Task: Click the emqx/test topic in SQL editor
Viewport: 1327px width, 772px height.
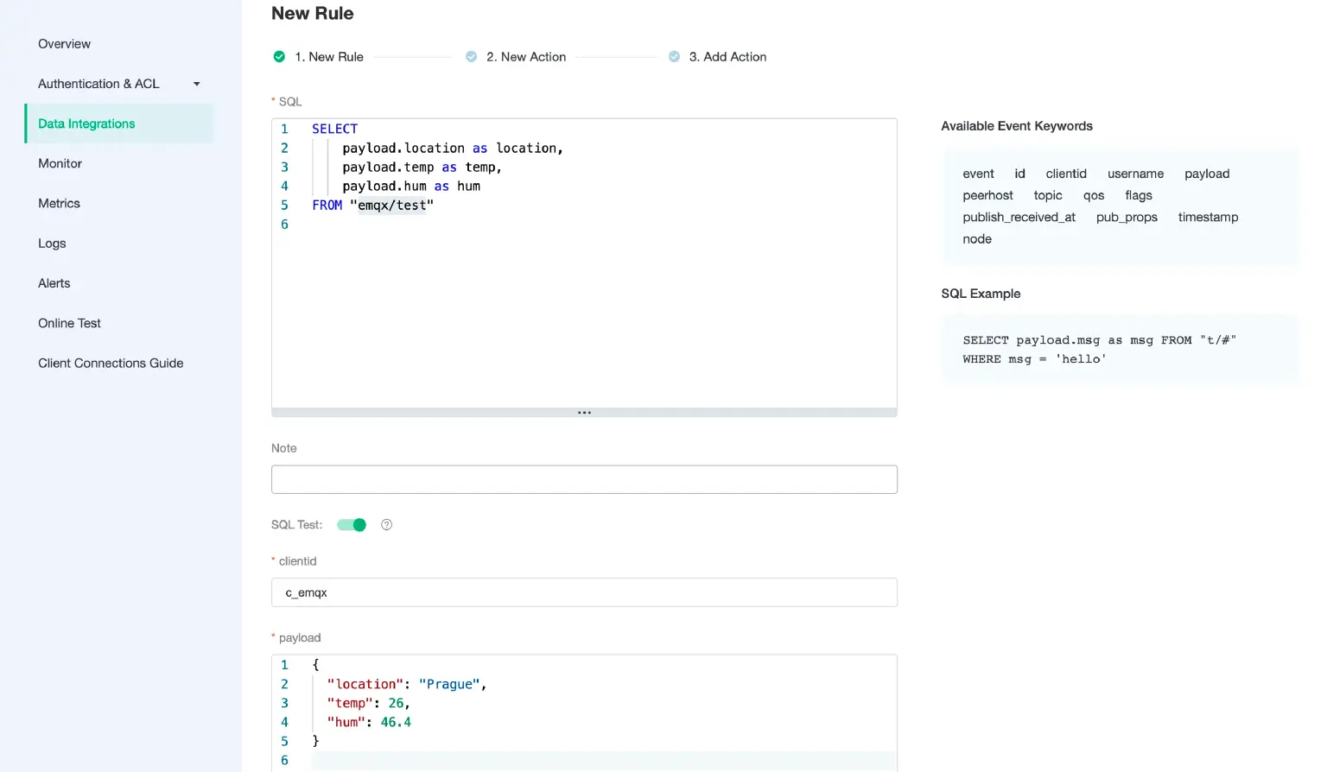Action: point(391,206)
